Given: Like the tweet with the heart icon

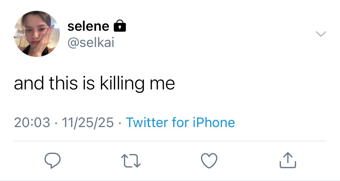Looking at the screenshot, I should [209, 160].
